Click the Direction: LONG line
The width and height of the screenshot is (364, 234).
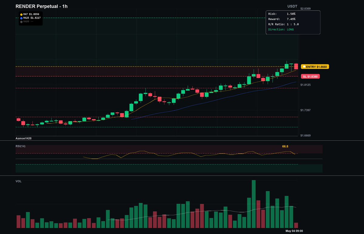[281, 29]
